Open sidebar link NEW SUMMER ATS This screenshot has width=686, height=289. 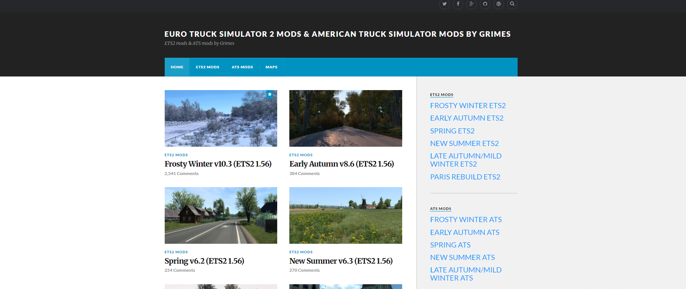click(x=462, y=257)
